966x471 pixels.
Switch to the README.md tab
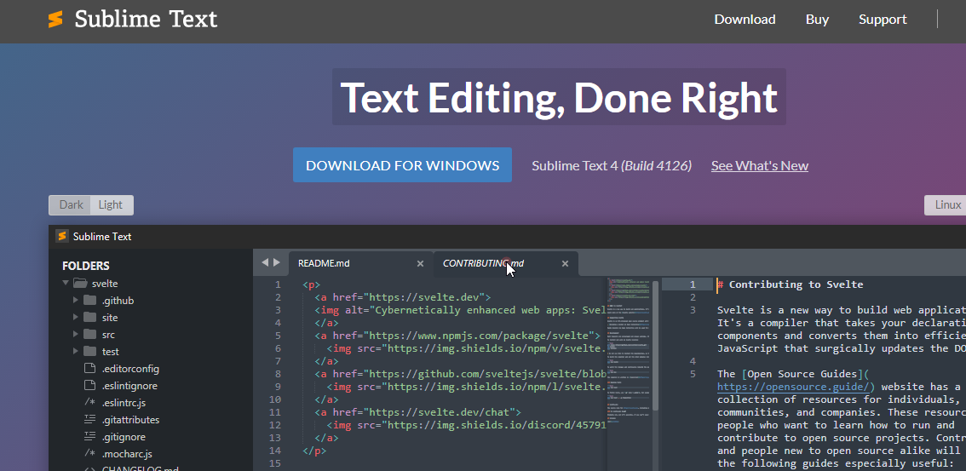361,263
